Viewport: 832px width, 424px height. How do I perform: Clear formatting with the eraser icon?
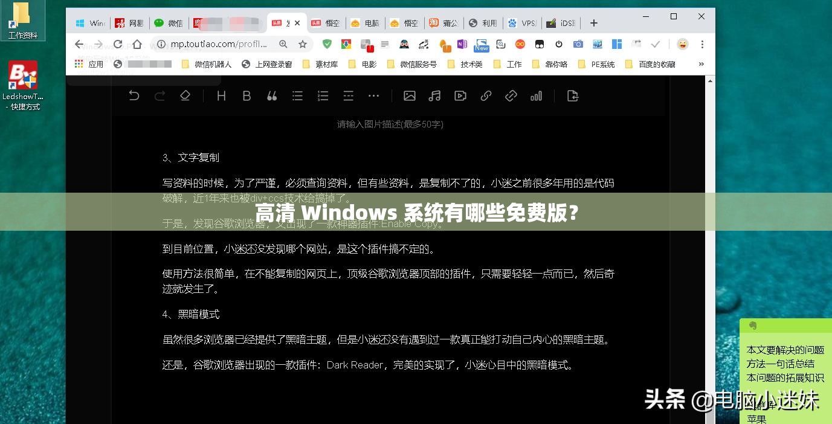(x=185, y=95)
